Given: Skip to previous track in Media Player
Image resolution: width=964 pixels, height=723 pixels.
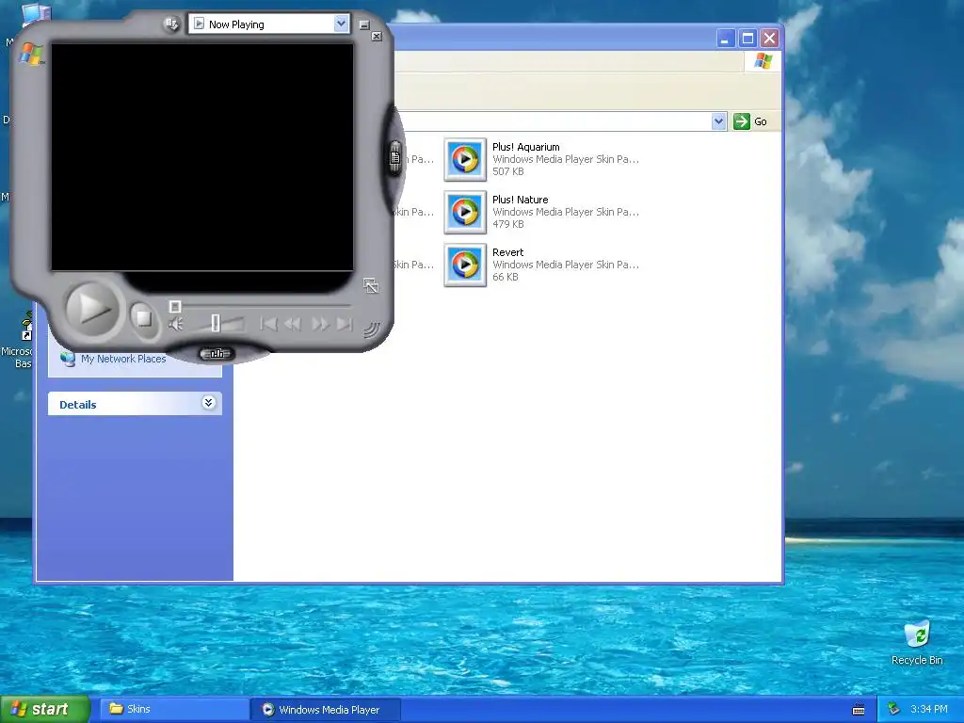Looking at the screenshot, I should pos(268,324).
